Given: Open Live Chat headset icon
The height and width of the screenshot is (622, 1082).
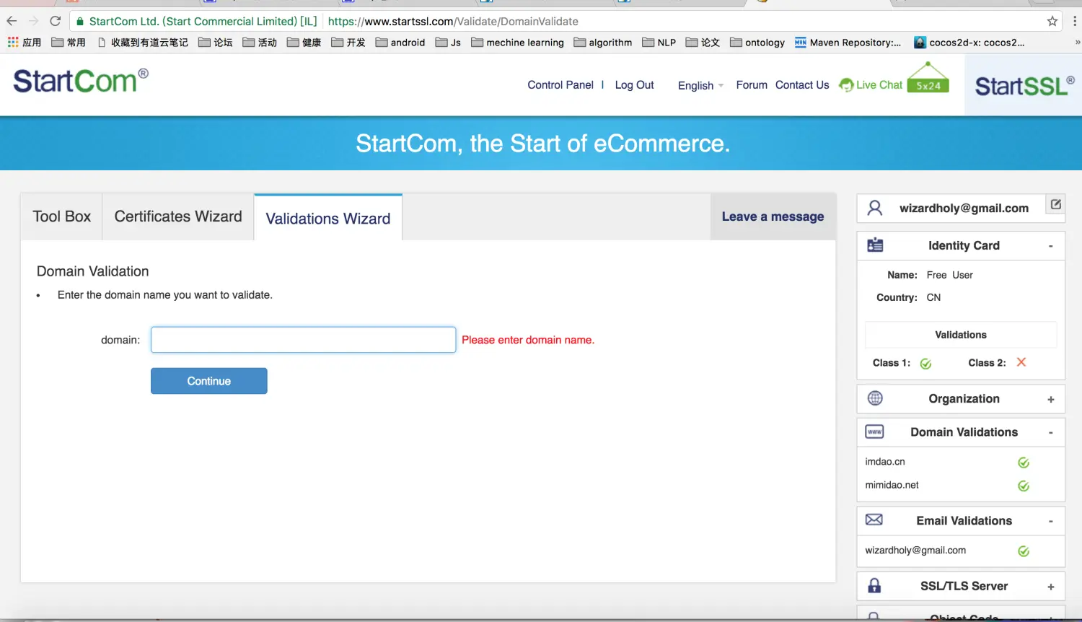Looking at the screenshot, I should click(x=846, y=85).
